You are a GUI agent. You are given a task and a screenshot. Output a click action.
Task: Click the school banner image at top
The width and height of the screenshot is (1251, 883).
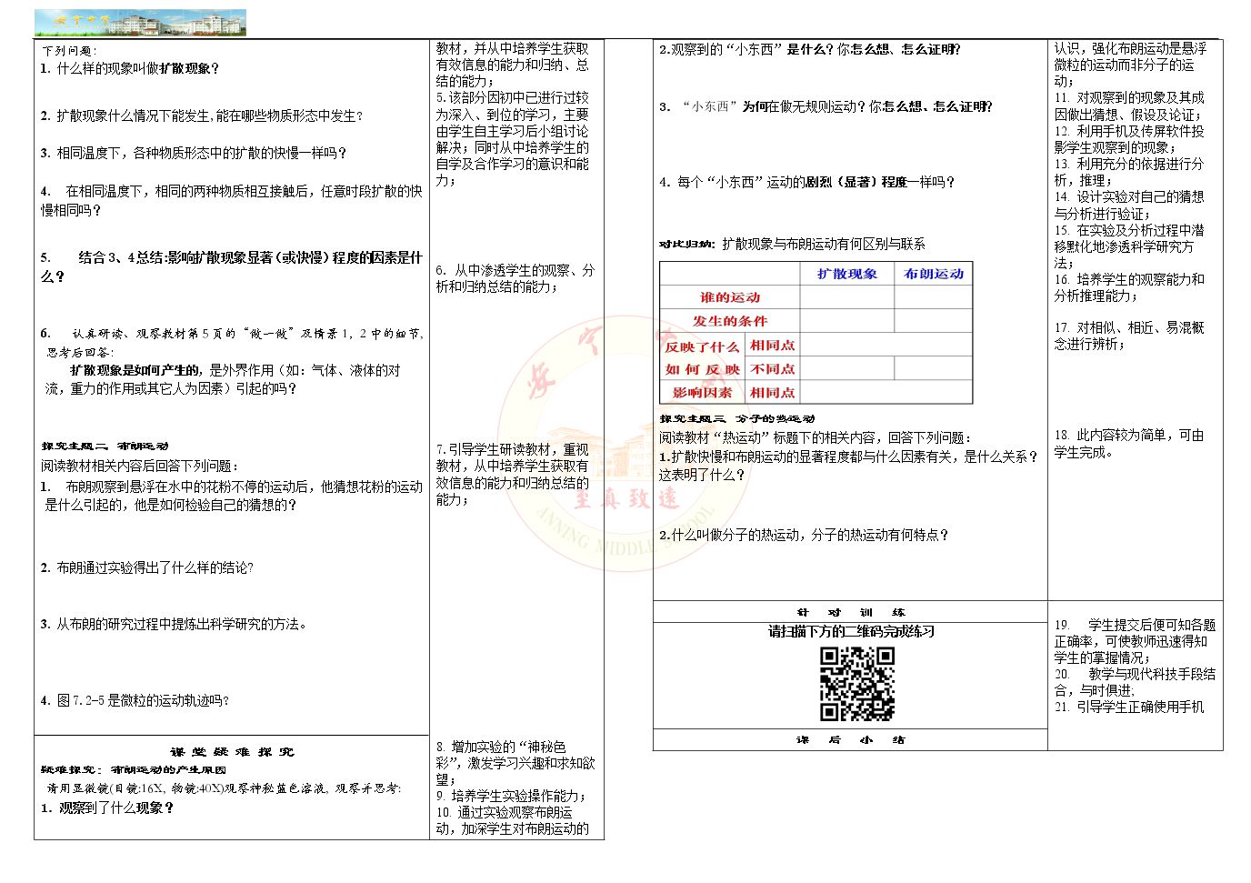click(x=140, y=23)
